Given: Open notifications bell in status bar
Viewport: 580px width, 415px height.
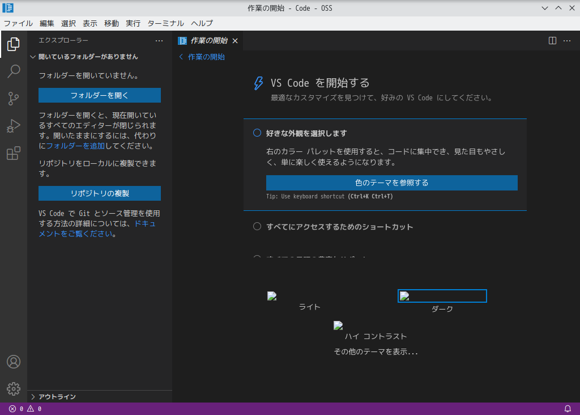Looking at the screenshot, I should point(568,409).
